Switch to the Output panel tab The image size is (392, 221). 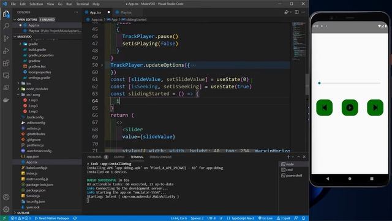119,157
